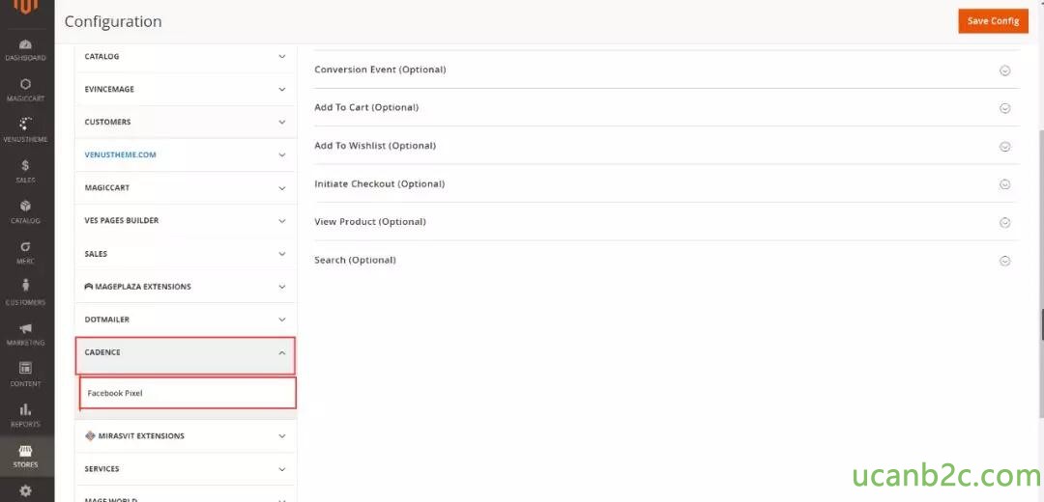Click the Configuration page heading

point(113,22)
